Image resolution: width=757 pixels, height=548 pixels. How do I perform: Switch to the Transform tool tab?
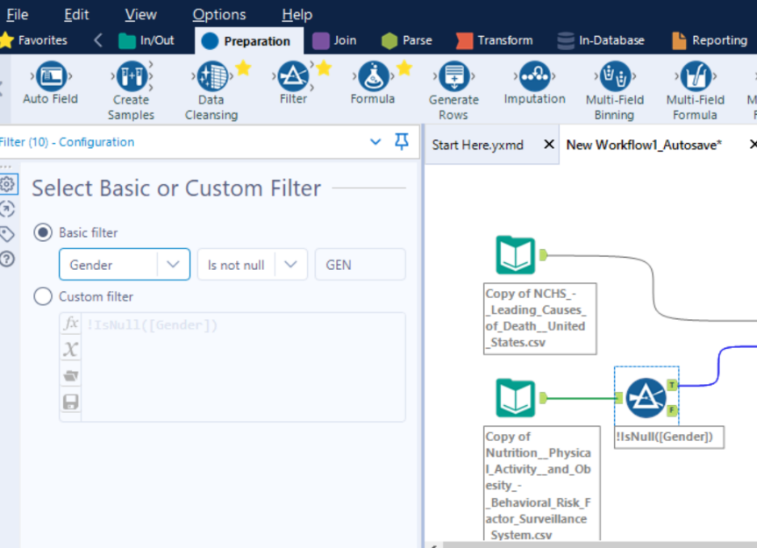click(494, 40)
